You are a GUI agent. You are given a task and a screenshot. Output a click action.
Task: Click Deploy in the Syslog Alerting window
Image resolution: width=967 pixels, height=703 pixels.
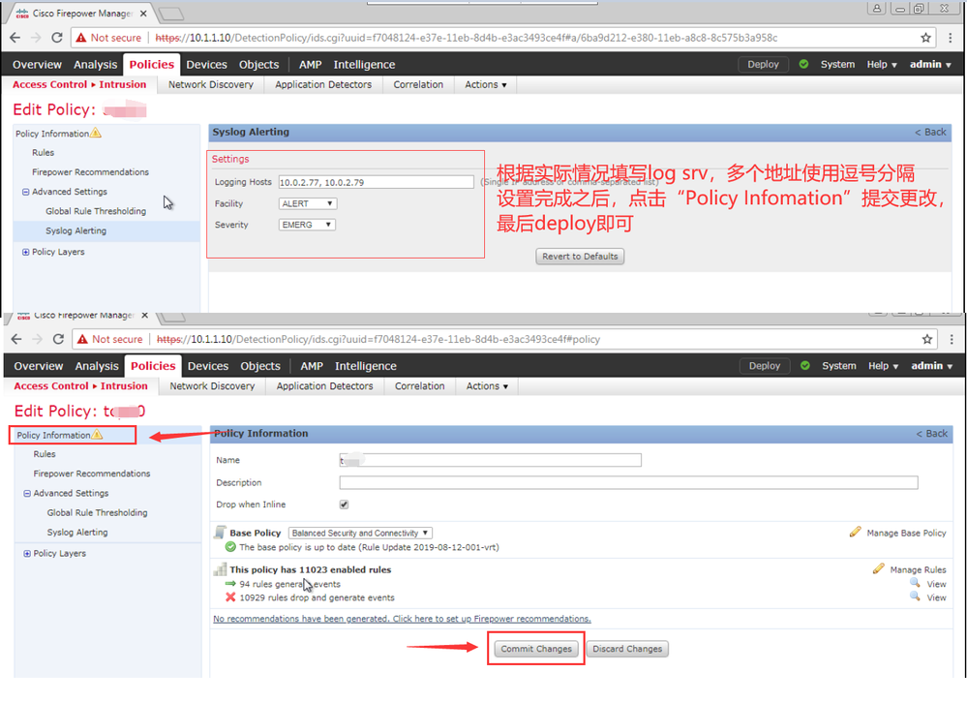point(763,64)
